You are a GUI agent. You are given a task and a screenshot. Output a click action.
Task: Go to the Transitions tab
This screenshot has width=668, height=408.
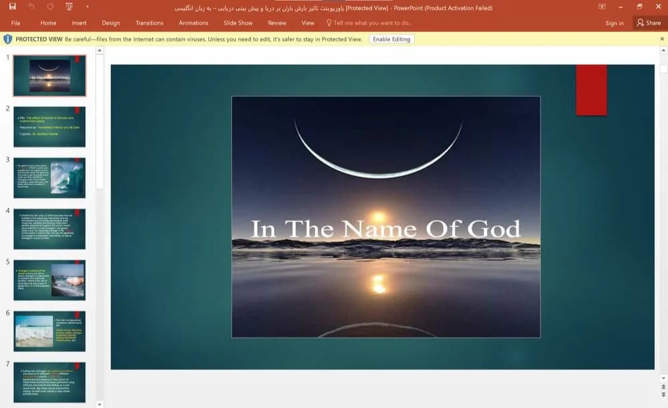(x=149, y=23)
